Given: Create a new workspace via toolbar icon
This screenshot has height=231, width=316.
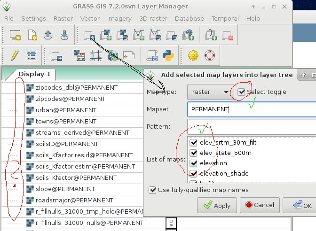Looking at the screenshot, I should (32, 35).
